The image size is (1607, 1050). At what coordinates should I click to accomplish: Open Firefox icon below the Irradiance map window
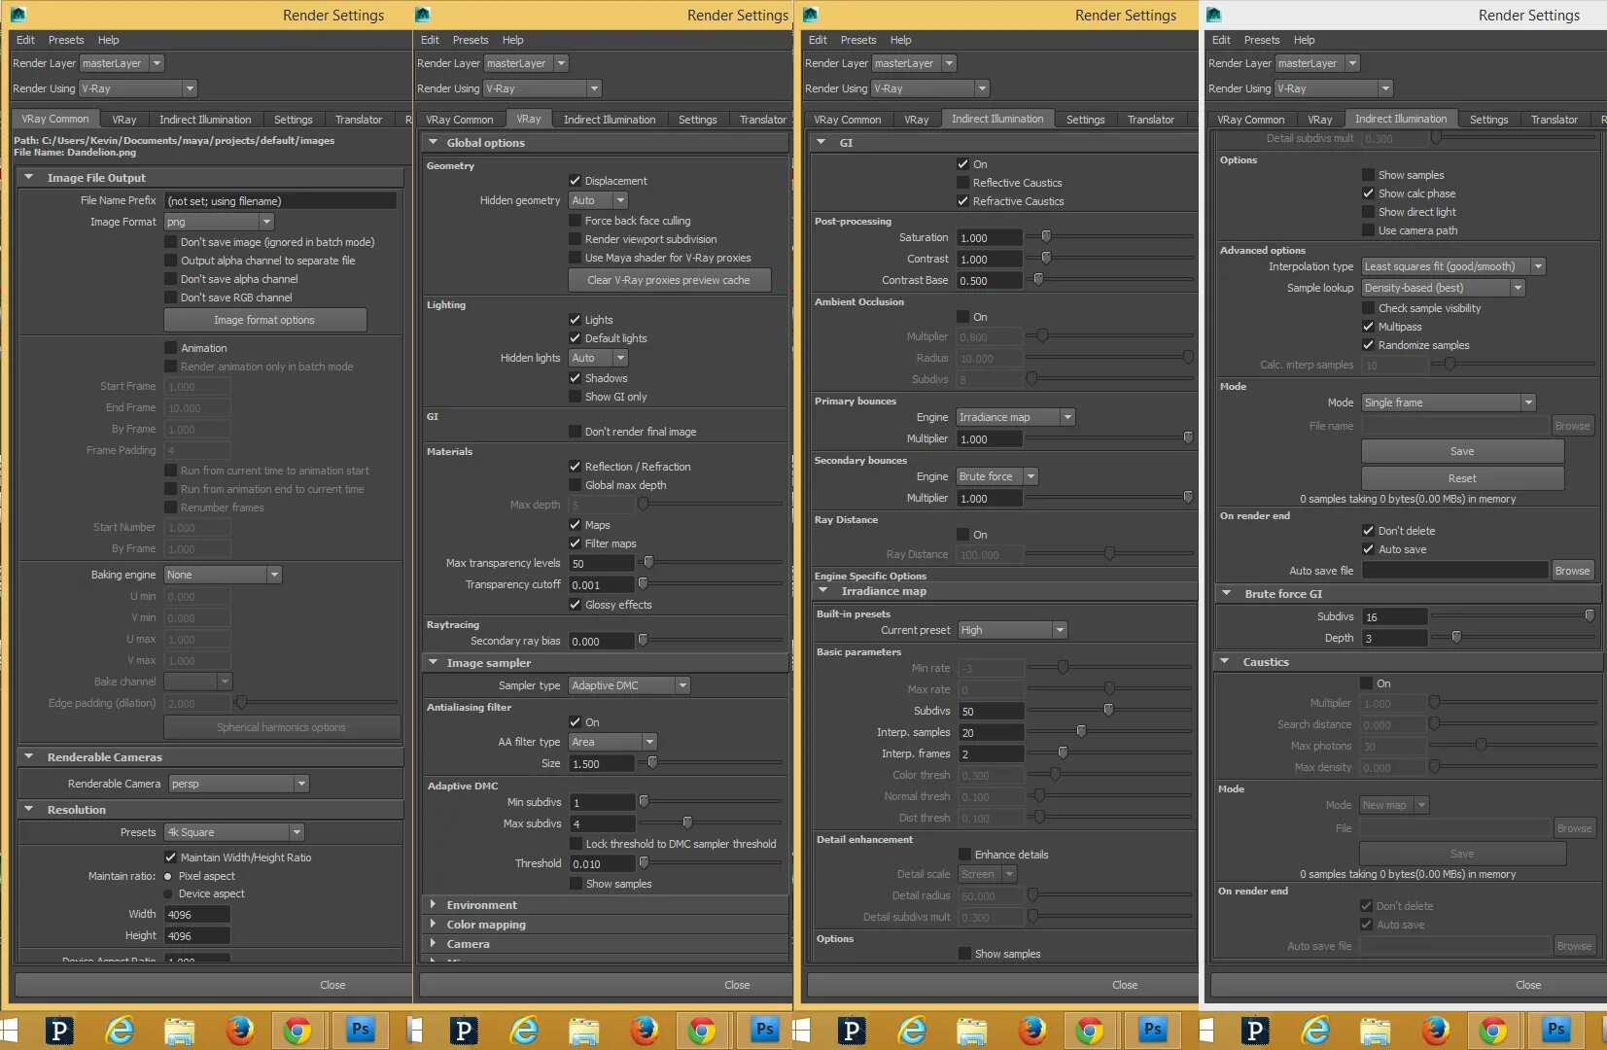pyautogui.click(x=1031, y=1030)
